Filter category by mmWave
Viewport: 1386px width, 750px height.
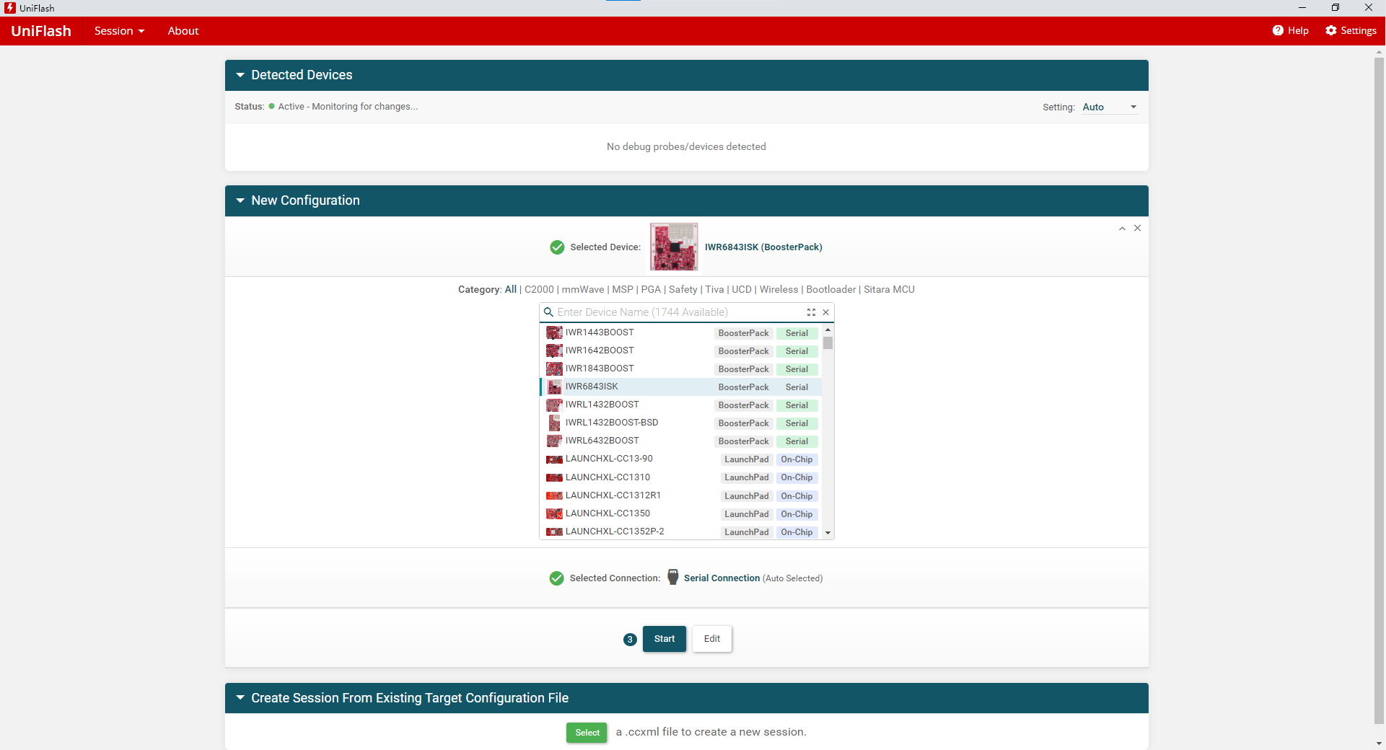click(583, 289)
